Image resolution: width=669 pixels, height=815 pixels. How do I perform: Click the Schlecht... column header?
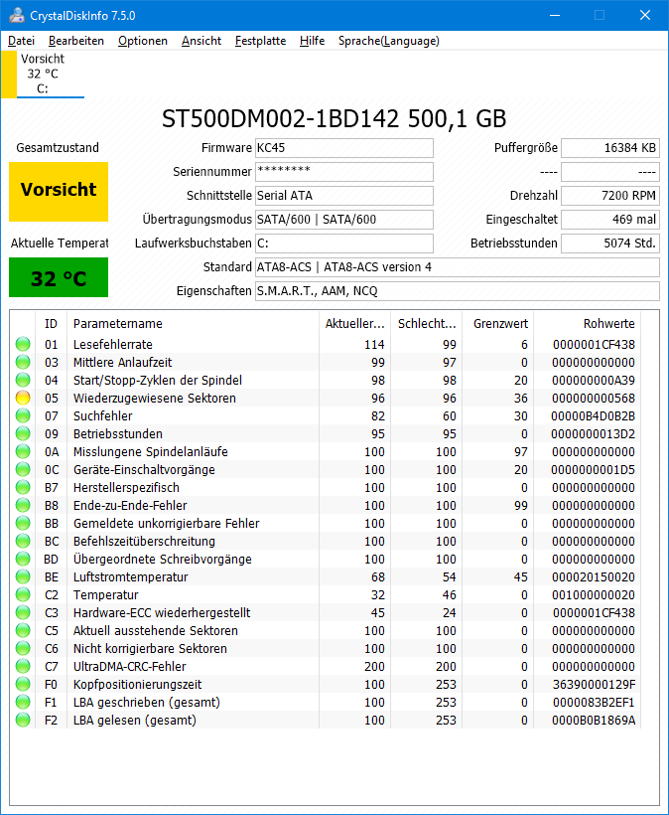click(x=427, y=323)
